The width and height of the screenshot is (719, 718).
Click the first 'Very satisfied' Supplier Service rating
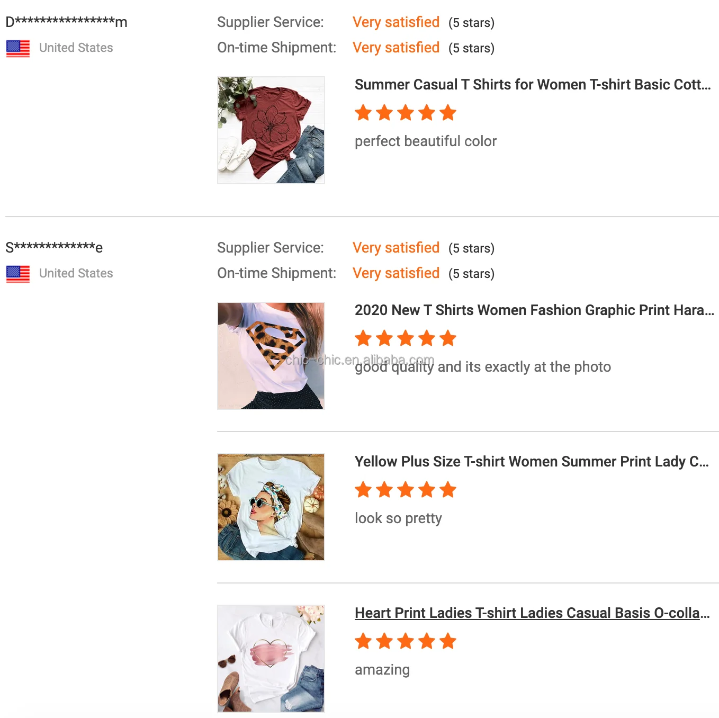pos(396,22)
